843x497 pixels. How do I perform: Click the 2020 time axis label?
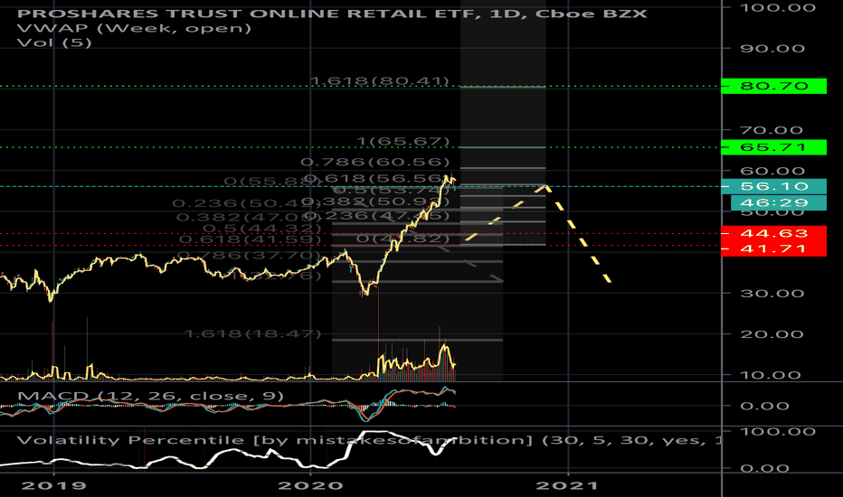coord(311,486)
